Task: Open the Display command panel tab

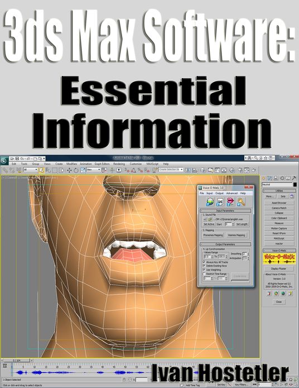Action: coord(288,178)
